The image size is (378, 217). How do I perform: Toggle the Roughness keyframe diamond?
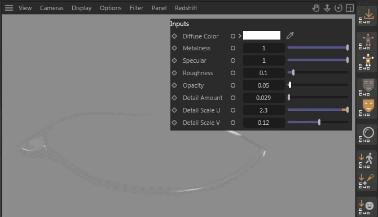(174, 73)
